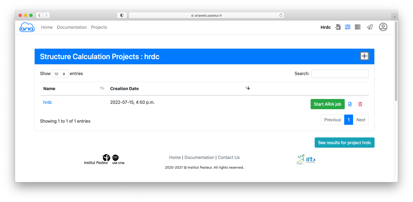
Task: Open the hrdc project link
Action: pyautogui.click(x=48, y=102)
